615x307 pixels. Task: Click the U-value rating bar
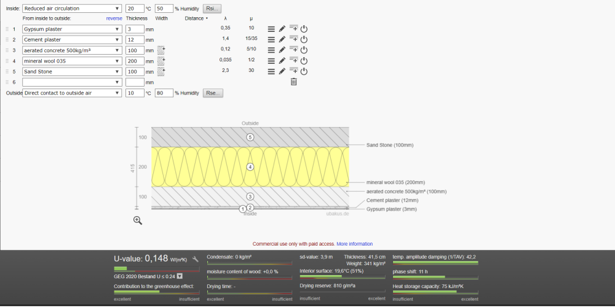(156, 269)
